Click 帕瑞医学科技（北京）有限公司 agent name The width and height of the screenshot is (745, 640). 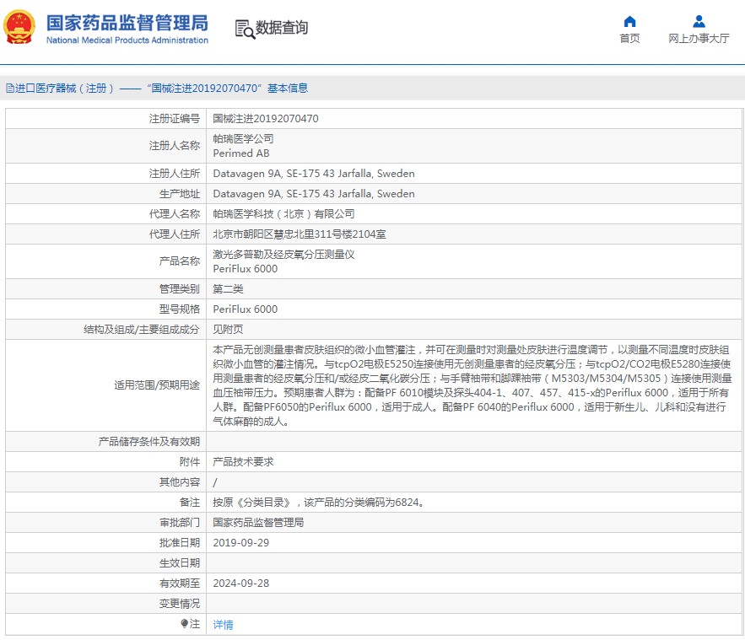click(x=283, y=214)
